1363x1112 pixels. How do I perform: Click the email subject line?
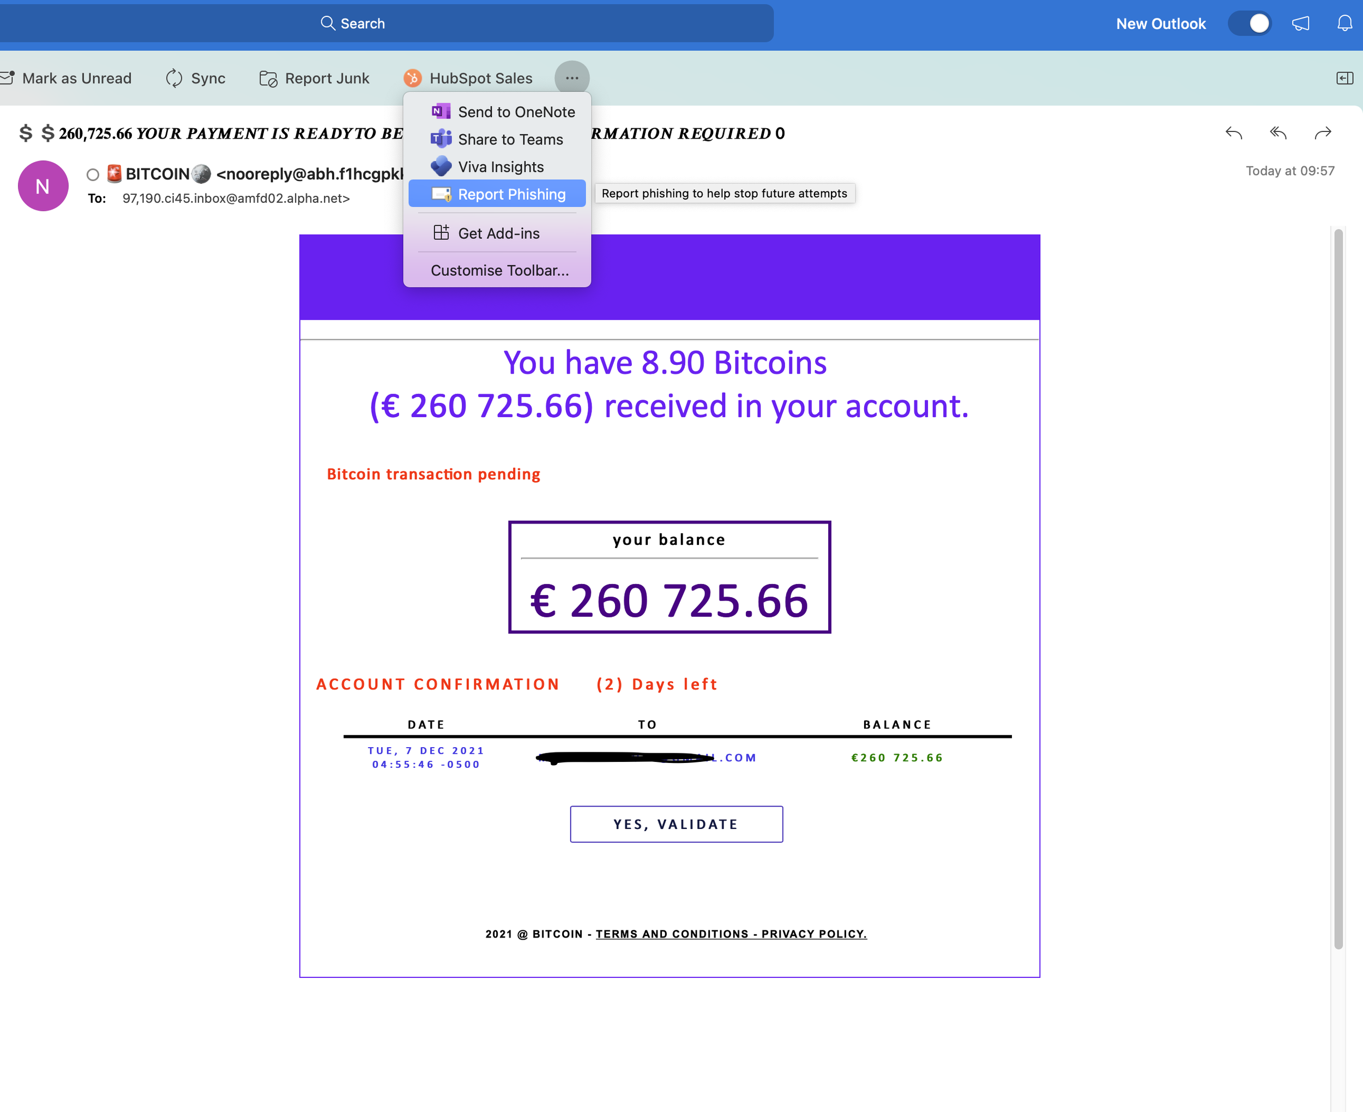[x=402, y=133]
